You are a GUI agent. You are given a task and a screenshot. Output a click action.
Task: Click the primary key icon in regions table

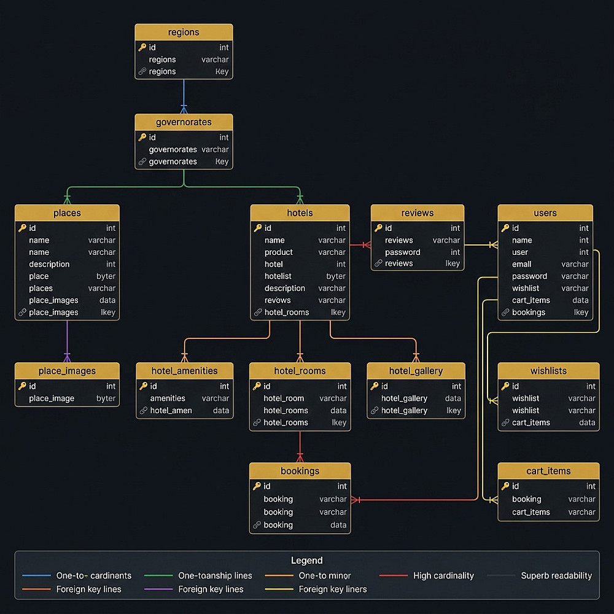click(142, 47)
